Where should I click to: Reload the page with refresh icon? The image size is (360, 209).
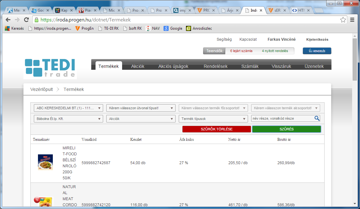[x=26, y=20]
